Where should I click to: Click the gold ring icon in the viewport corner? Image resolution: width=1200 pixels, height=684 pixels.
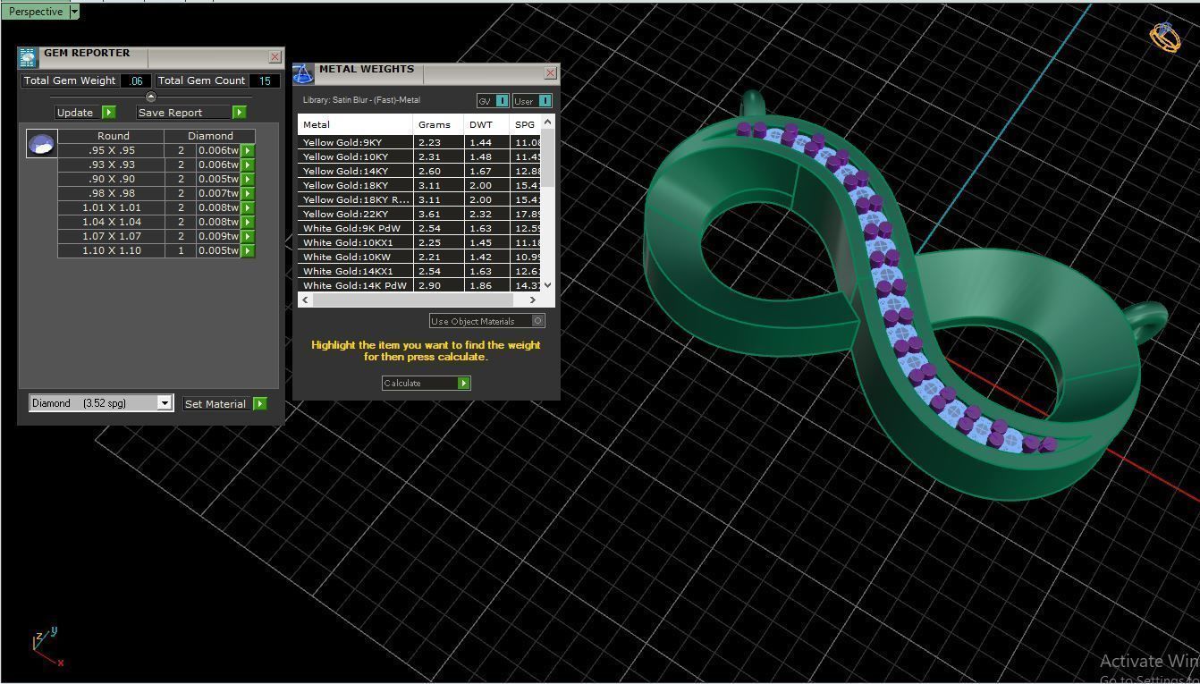pyautogui.click(x=1165, y=37)
